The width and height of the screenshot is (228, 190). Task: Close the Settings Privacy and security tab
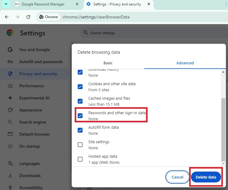[148, 4]
